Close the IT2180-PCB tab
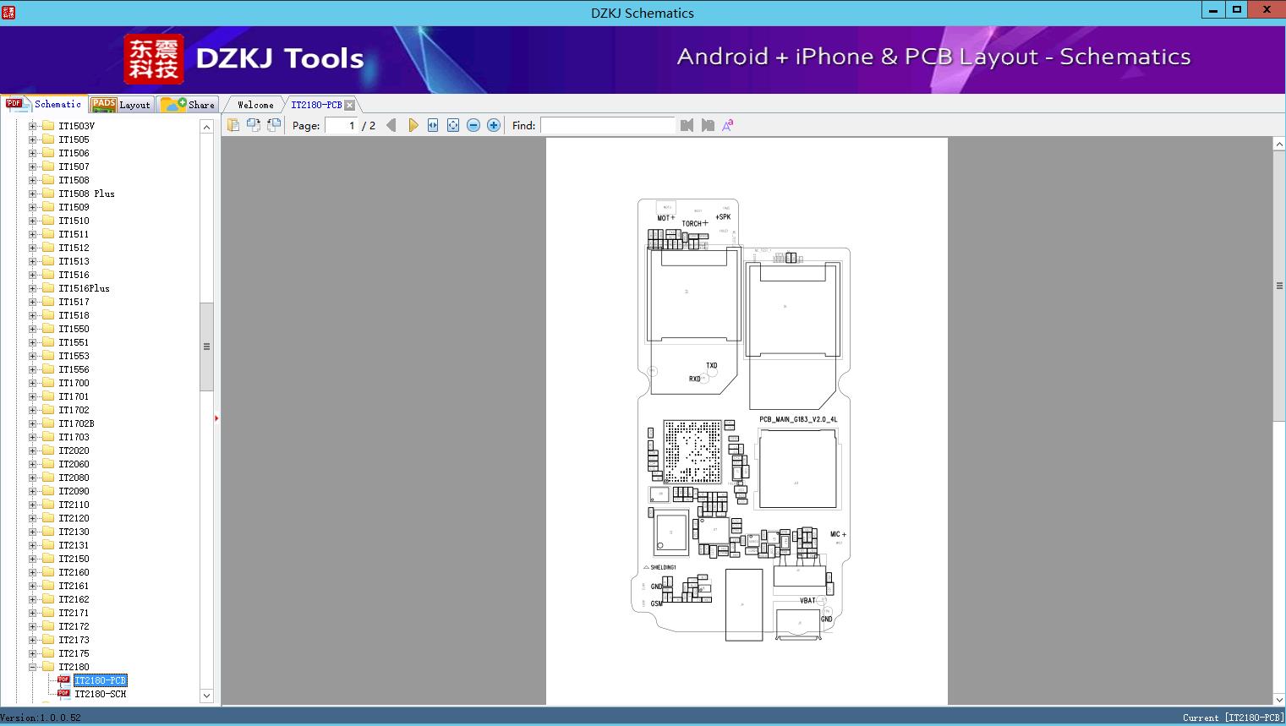Screen dimensions: 1286x726 click(350, 106)
